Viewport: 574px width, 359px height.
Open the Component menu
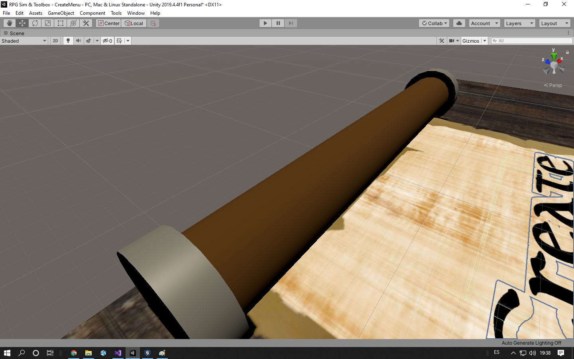92,13
